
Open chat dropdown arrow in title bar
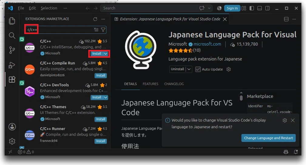coord(209,8)
